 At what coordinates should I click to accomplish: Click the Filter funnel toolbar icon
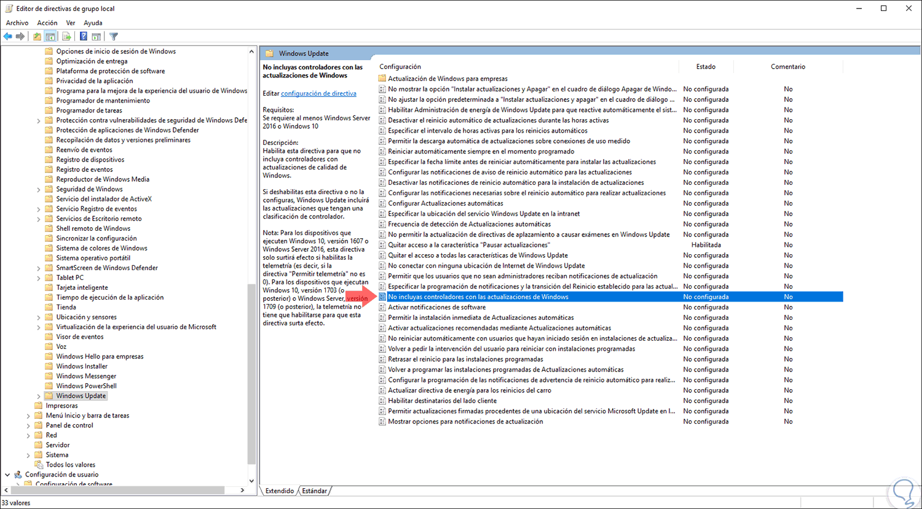[x=114, y=37]
